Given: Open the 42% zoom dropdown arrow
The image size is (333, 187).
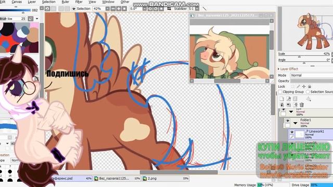Looking at the screenshot, I should click(x=108, y=9).
